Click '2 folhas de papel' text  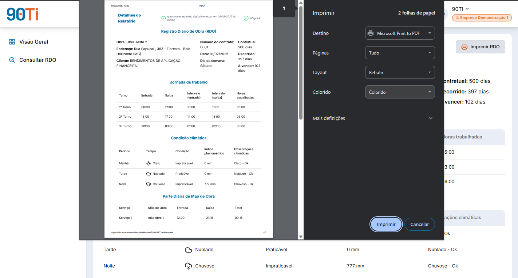point(416,13)
